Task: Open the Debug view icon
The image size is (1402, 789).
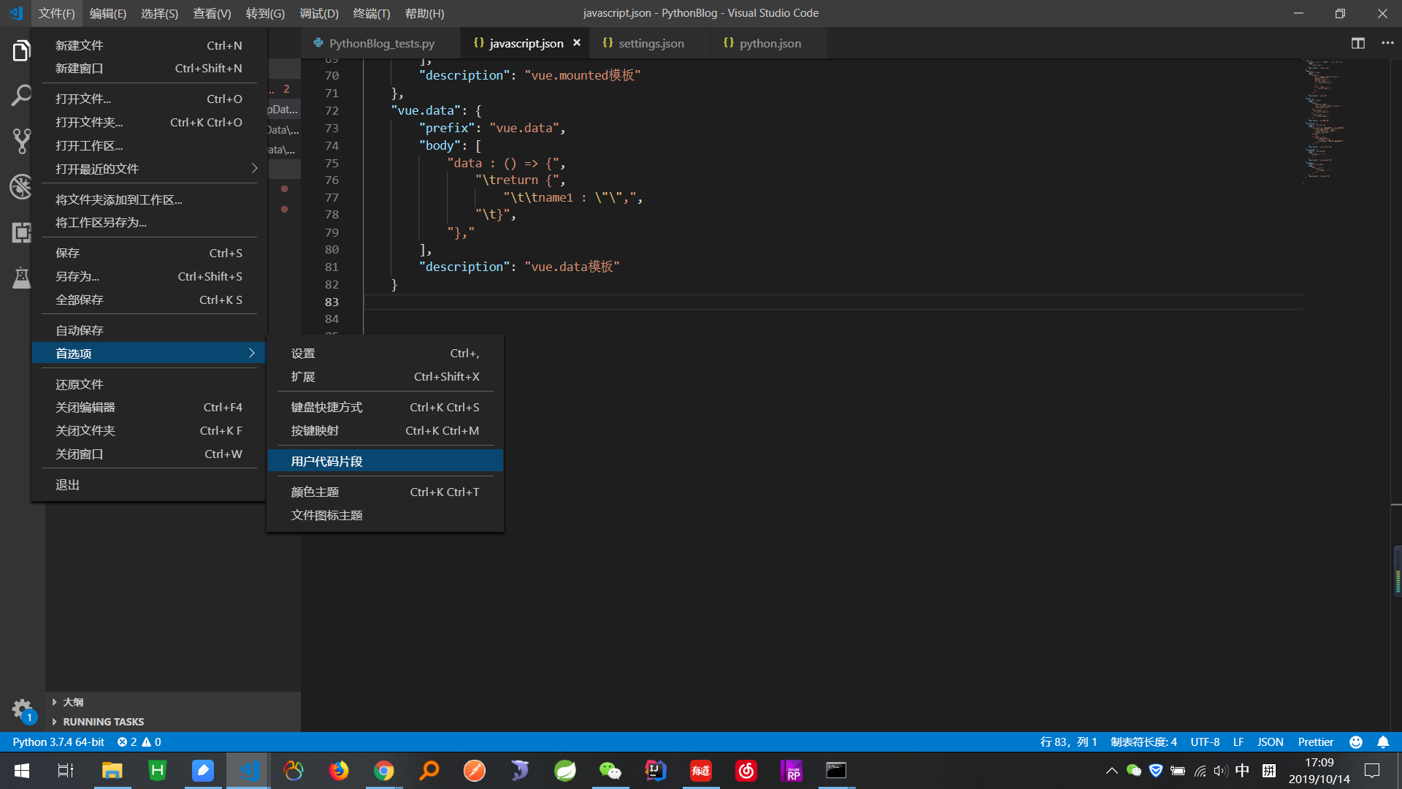Action: pos(21,187)
